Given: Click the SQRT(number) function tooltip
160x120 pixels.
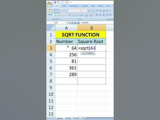Looking at the screenshot, I should 88,53.
